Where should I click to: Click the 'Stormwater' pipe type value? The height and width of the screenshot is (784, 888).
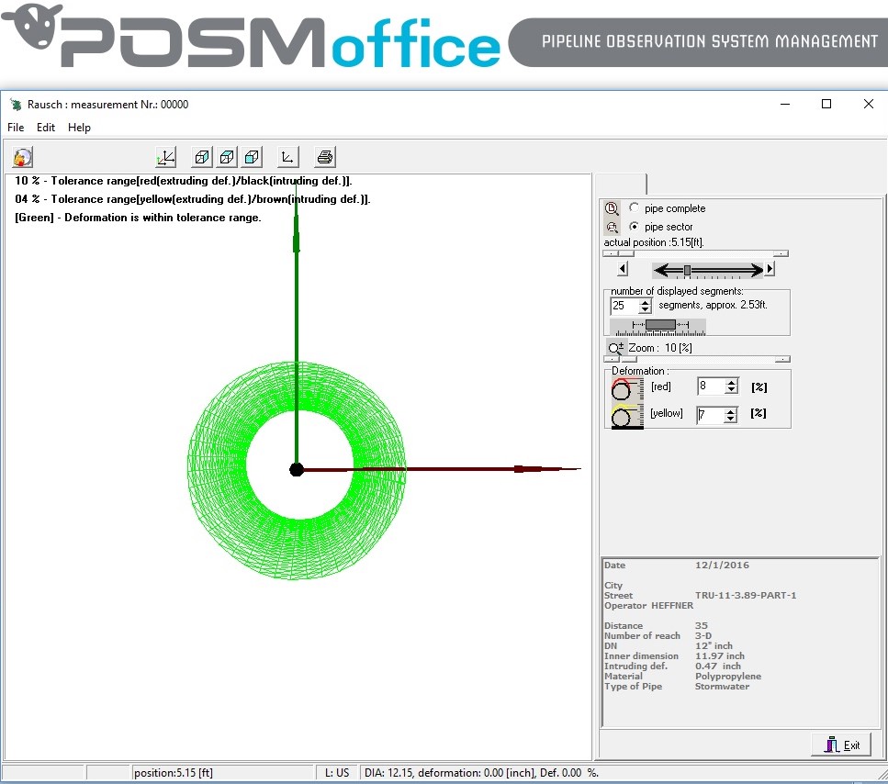coord(722,686)
